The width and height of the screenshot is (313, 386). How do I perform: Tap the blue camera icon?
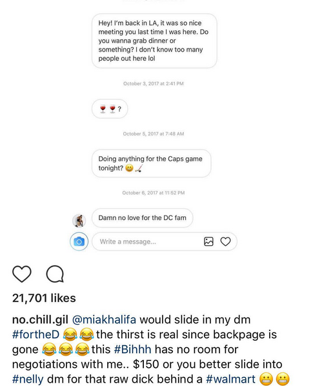pyautogui.click(x=79, y=241)
